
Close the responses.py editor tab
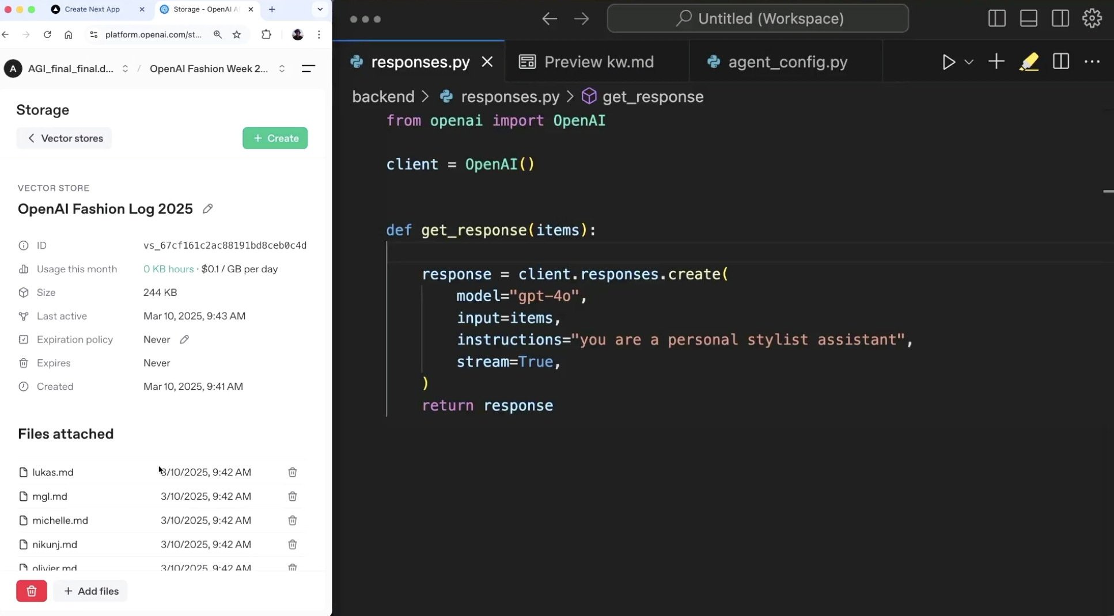(487, 62)
